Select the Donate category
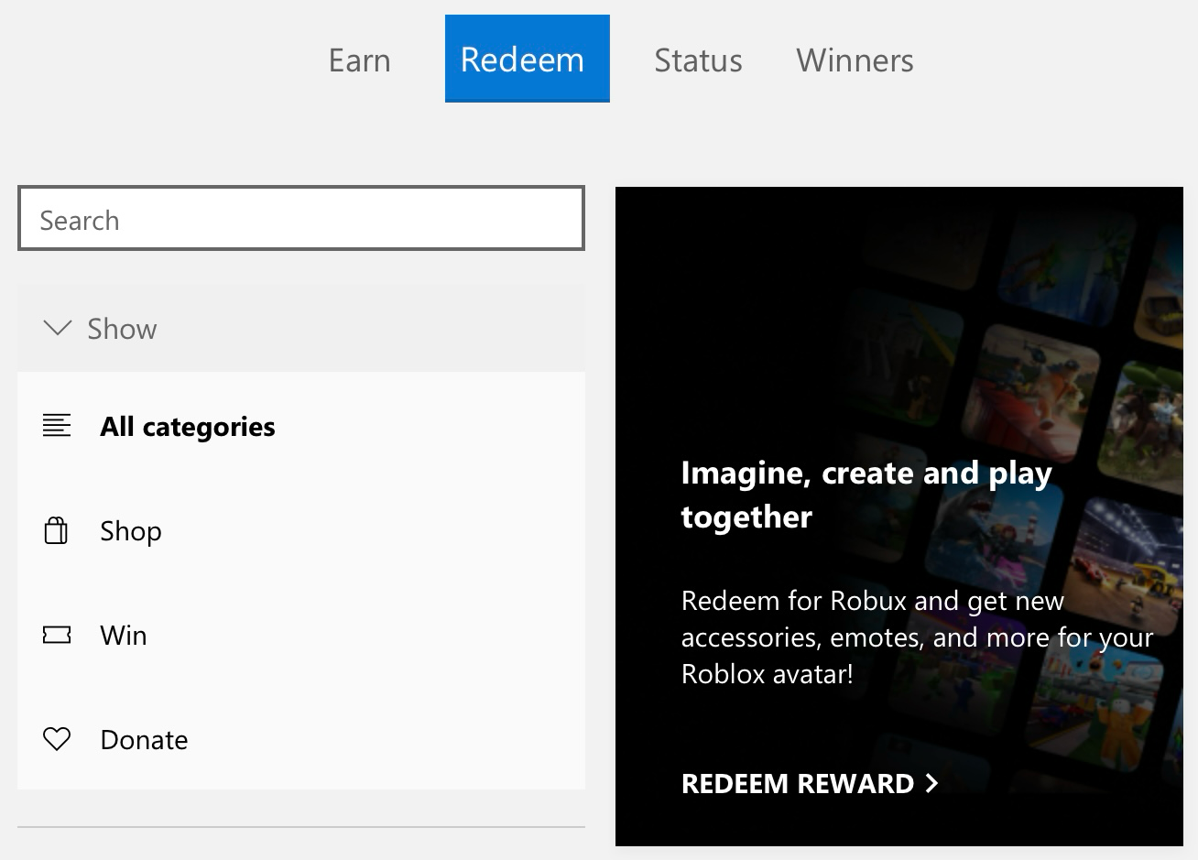The height and width of the screenshot is (860, 1198). coord(143,739)
